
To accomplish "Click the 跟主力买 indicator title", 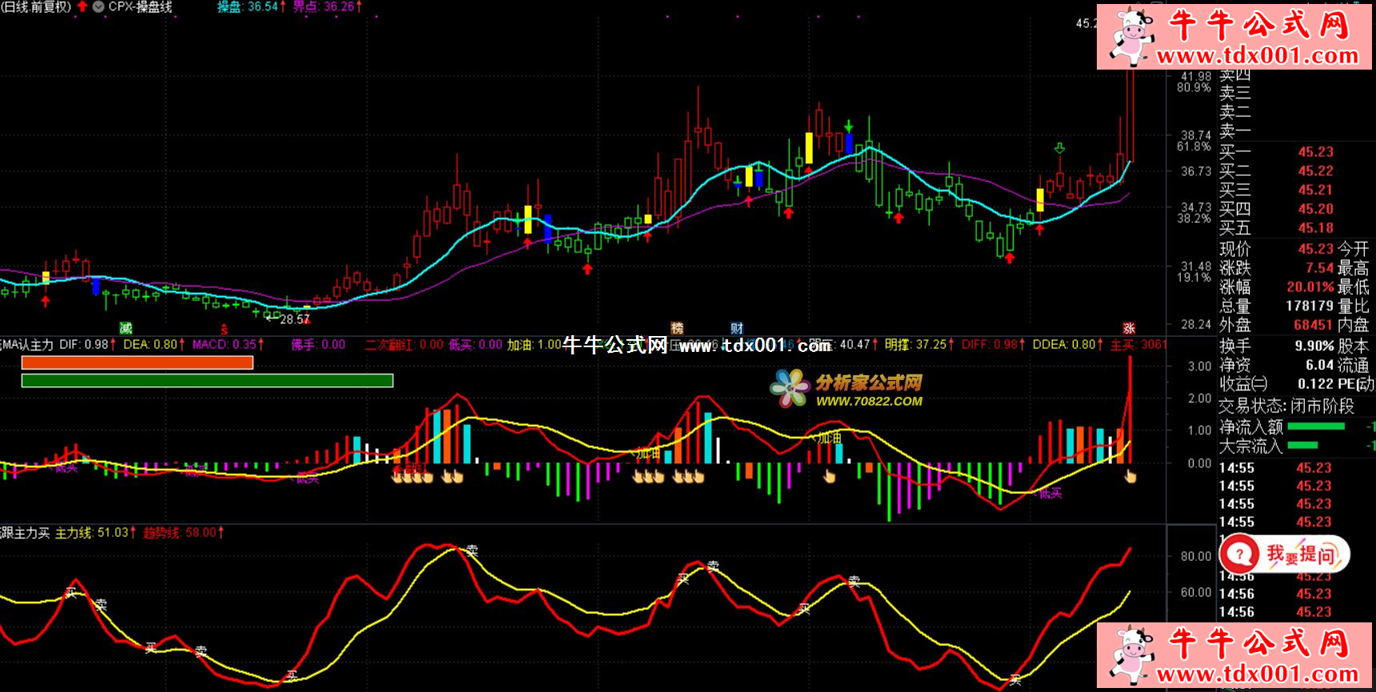I will click(x=26, y=533).
